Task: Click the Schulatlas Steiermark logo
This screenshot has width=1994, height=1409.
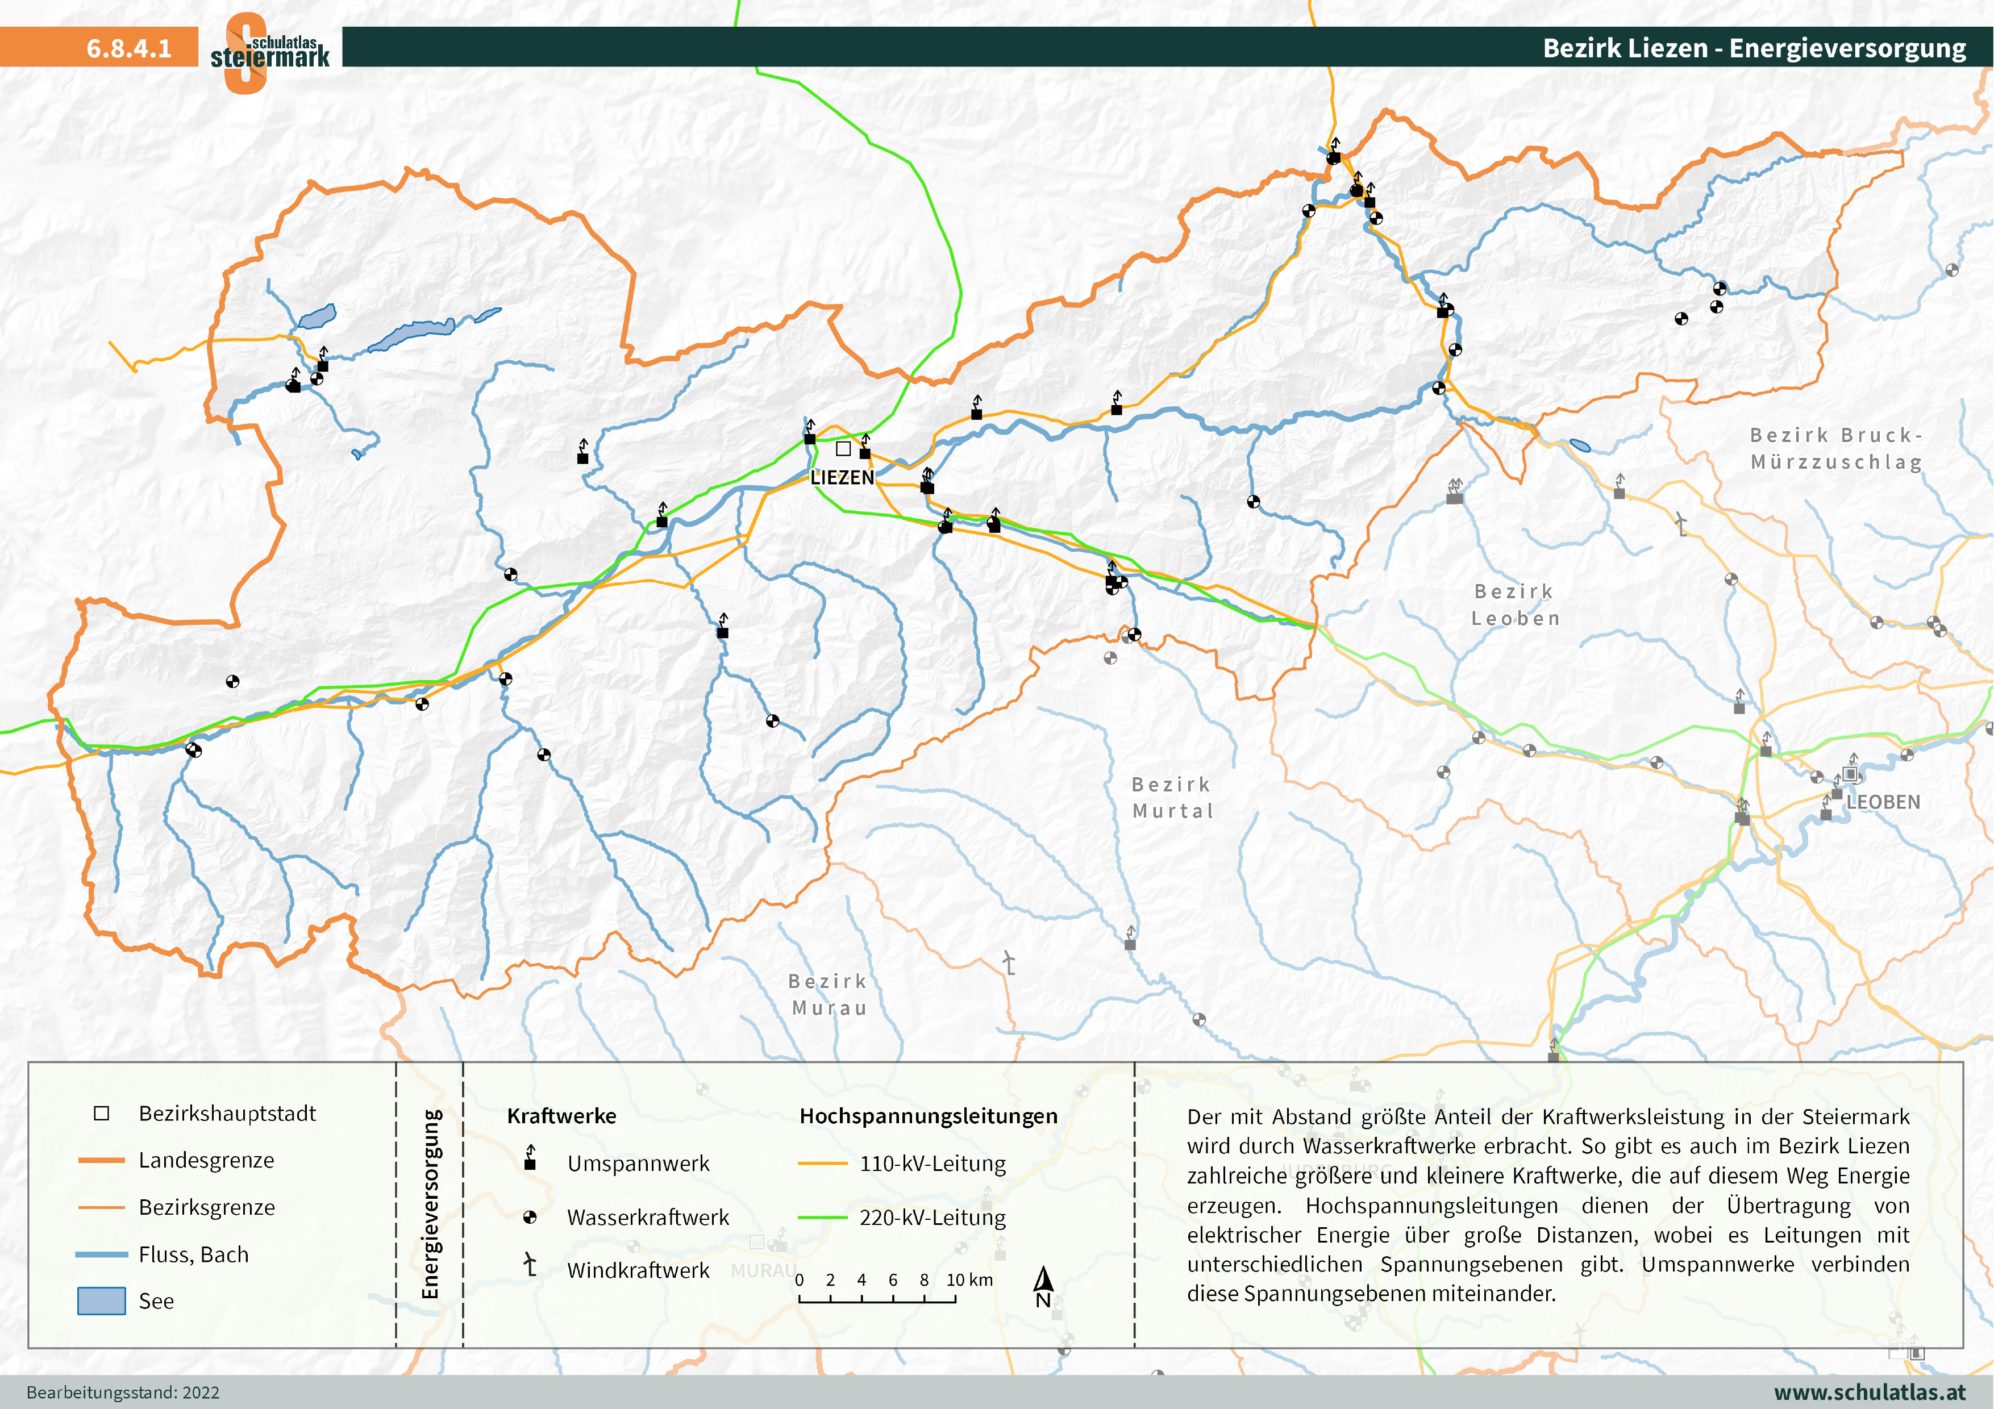Action: coord(269,52)
